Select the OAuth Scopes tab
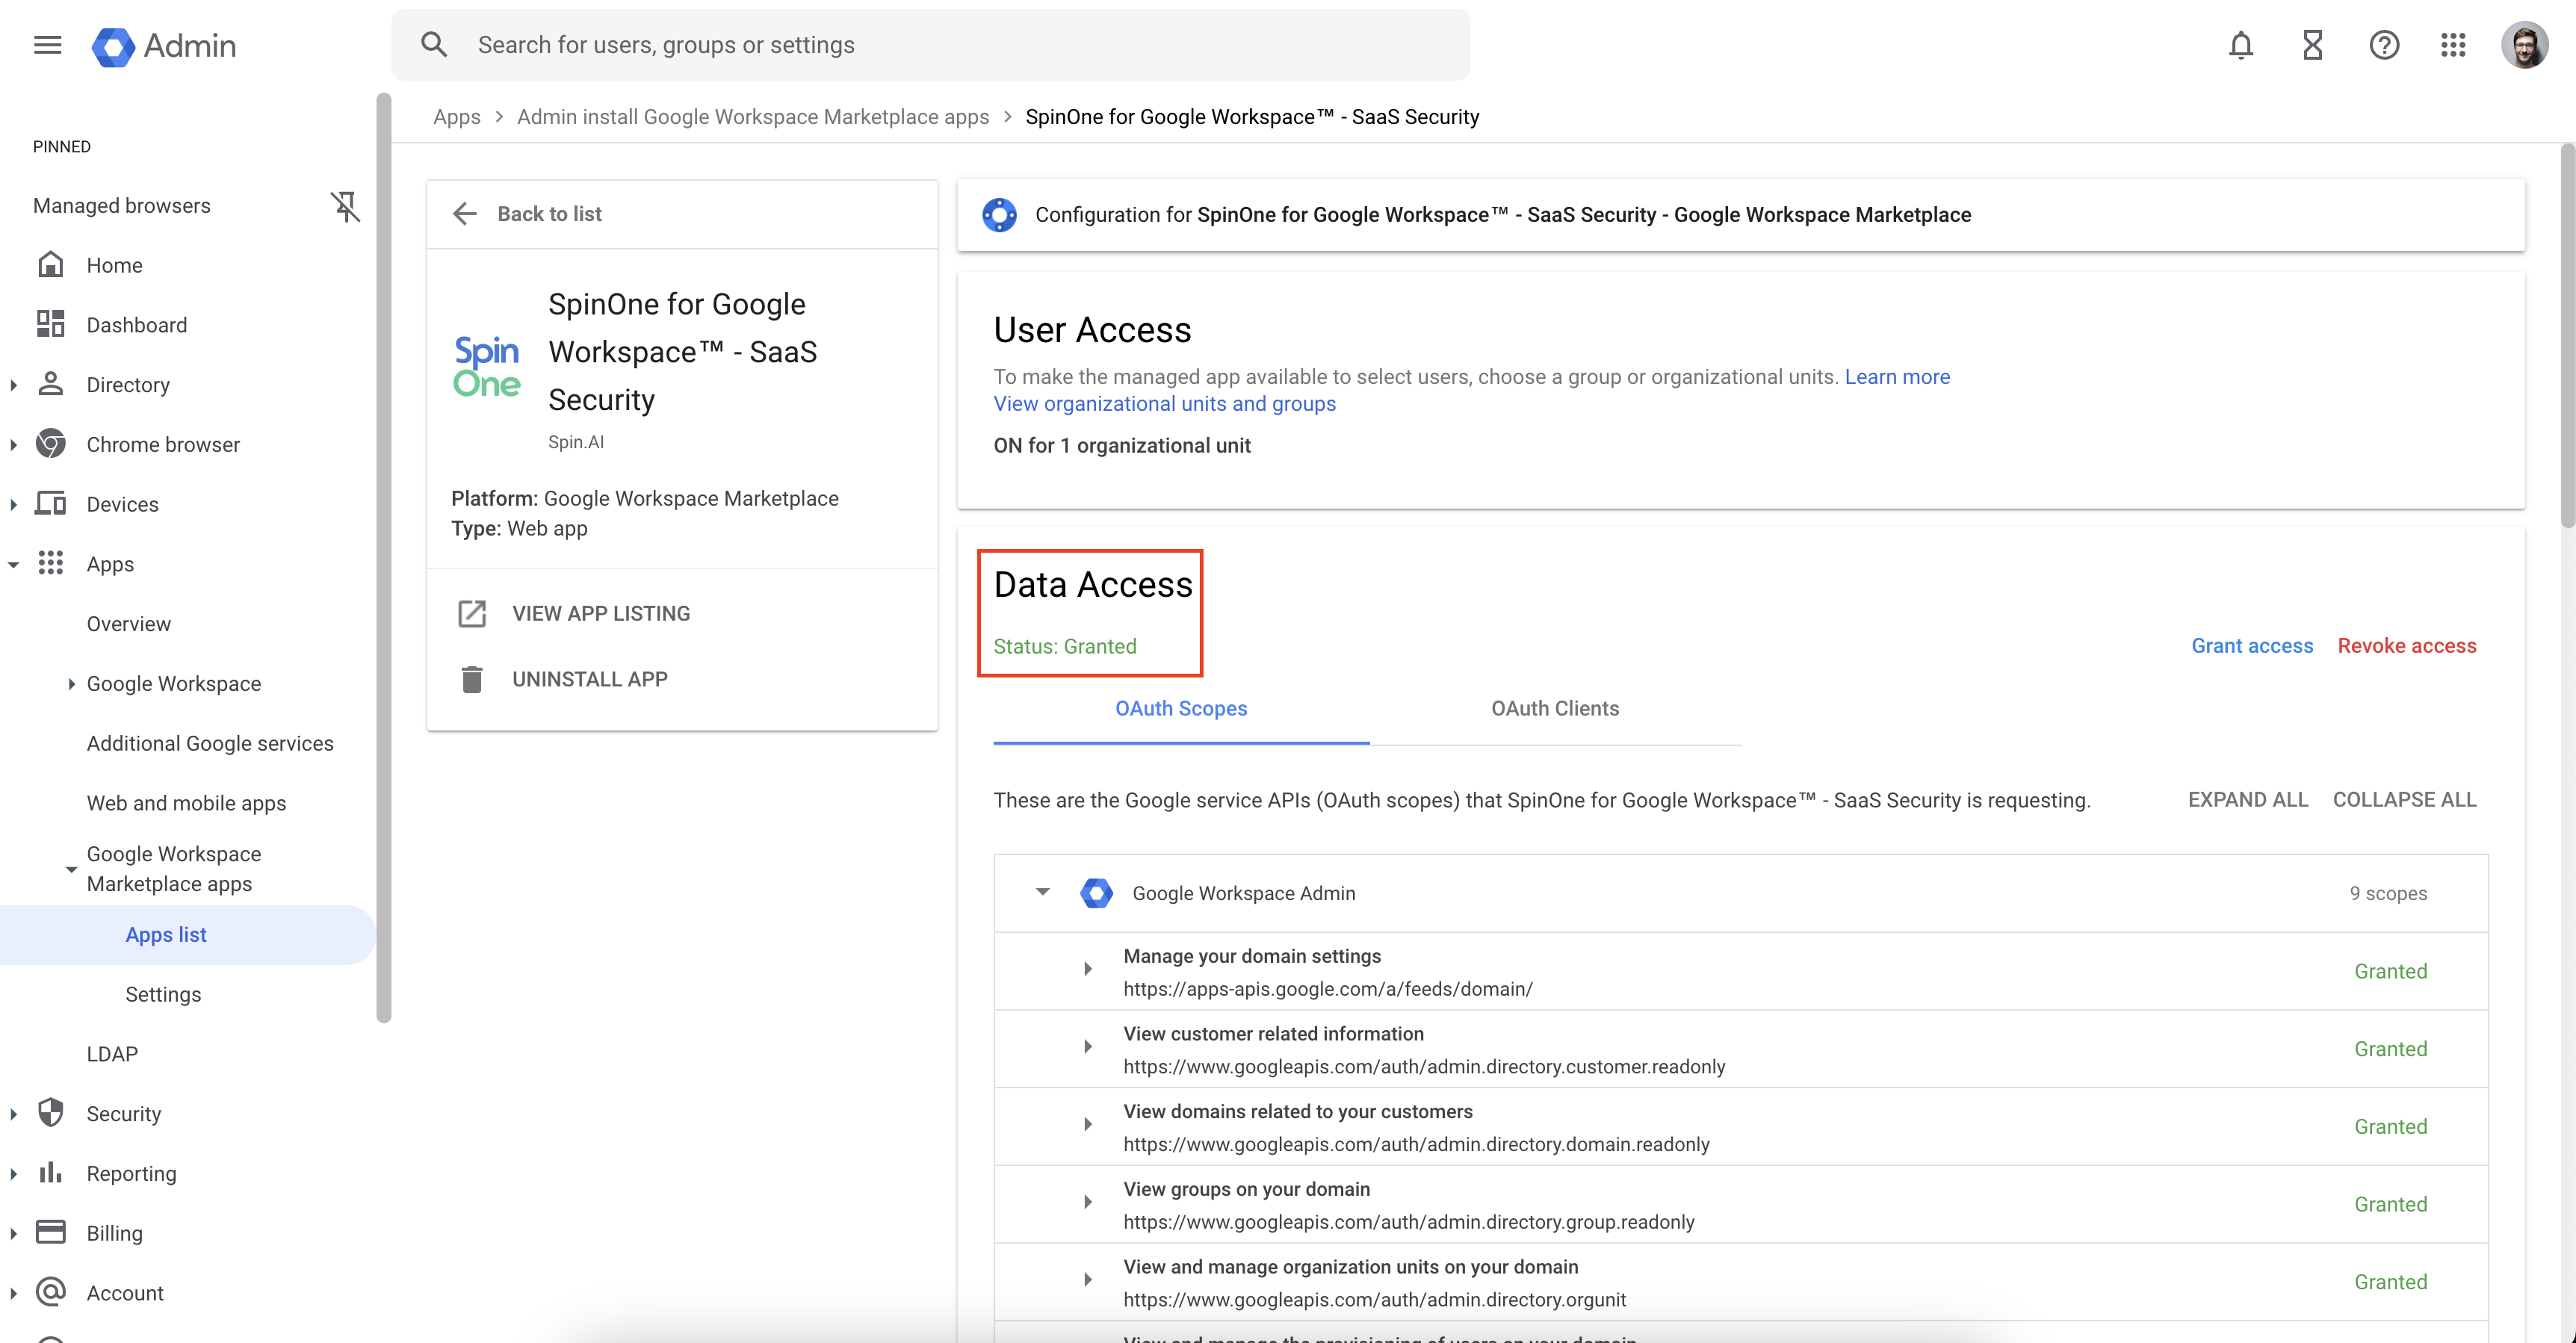Screen dimensions: 2576x1343 [x=1181, y=709]
